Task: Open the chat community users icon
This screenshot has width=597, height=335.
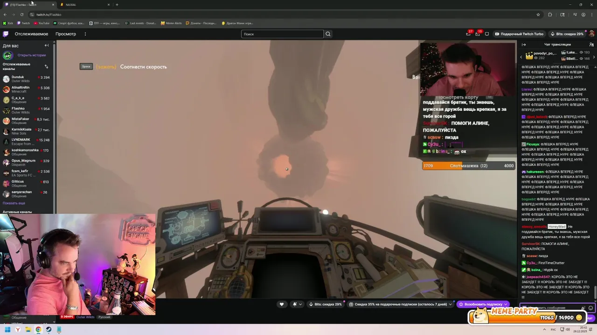Action: (x=591, y=45)
